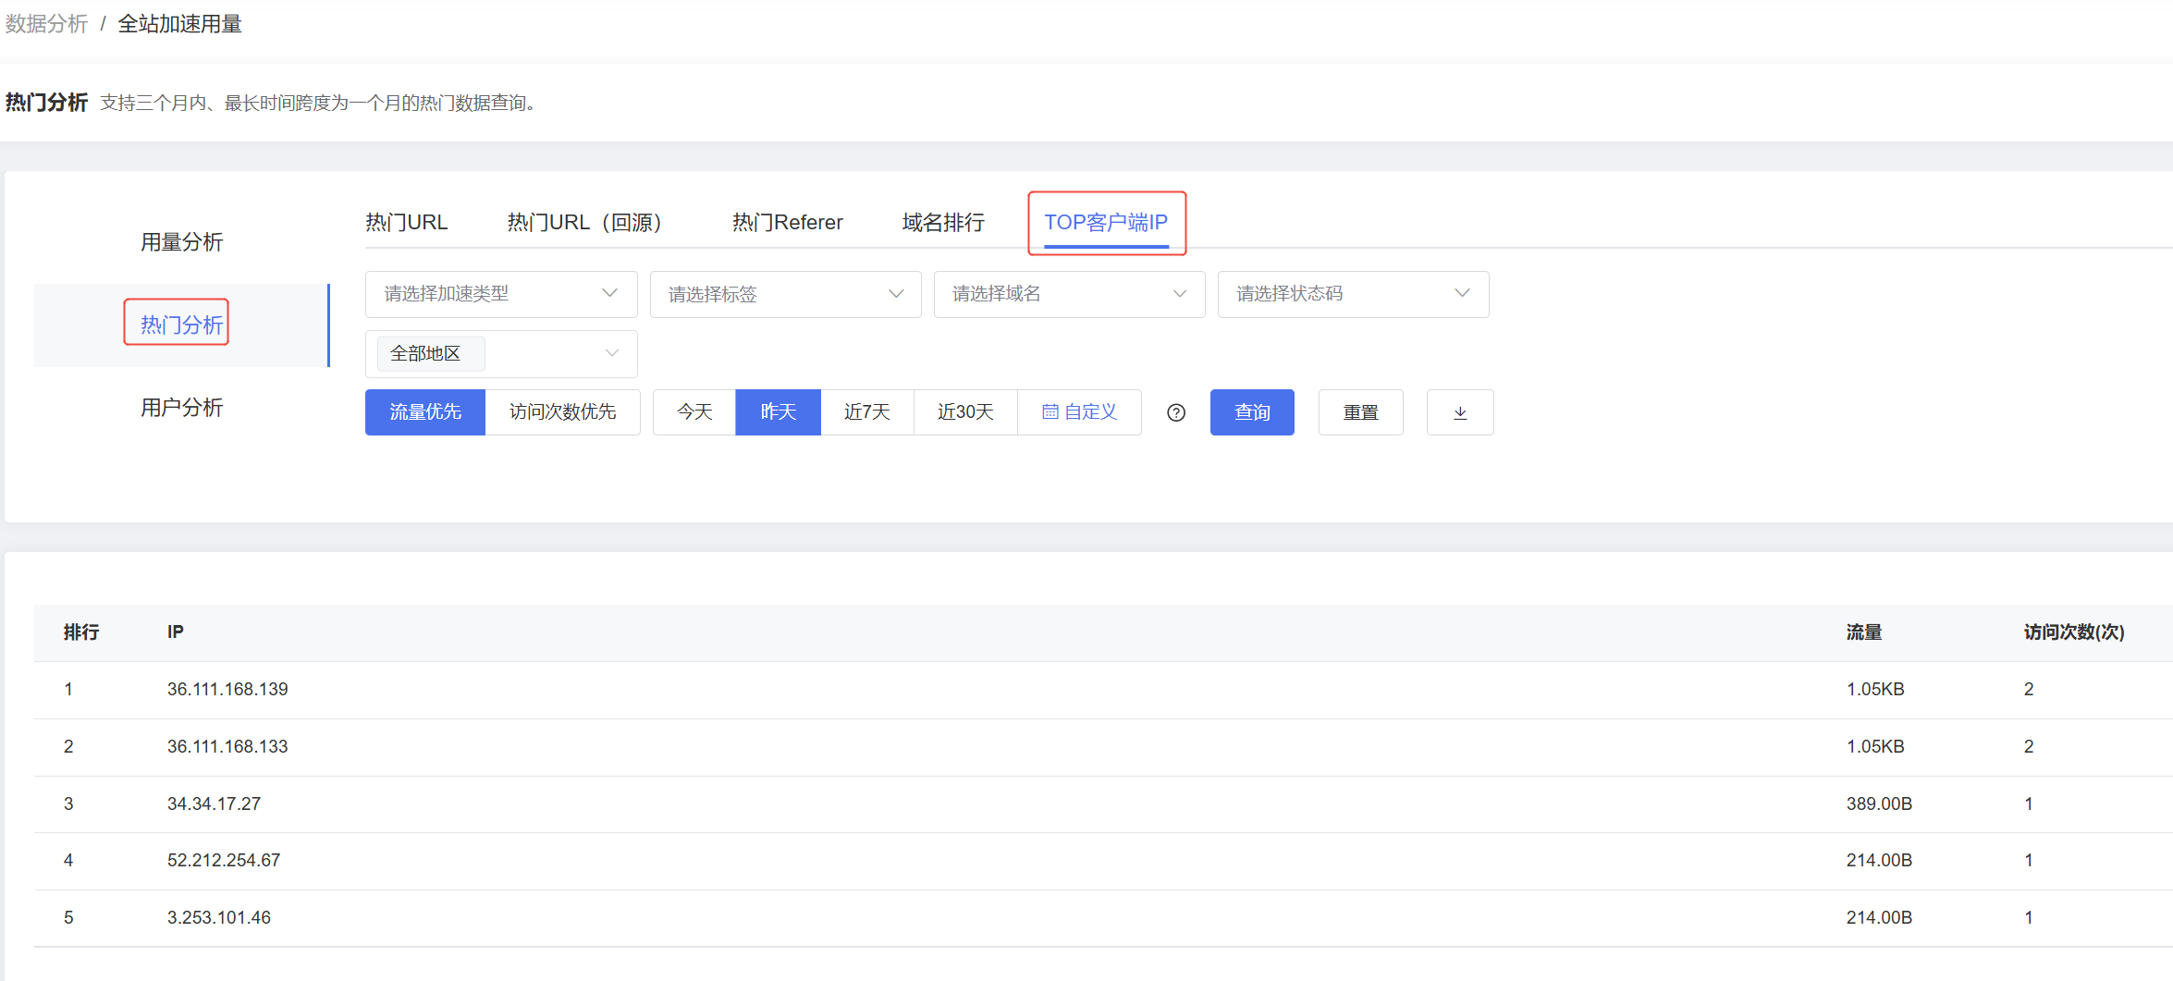
Task: Open 用户分析 in the side menu
Action: pyautogui.click(x=182, y=408)
